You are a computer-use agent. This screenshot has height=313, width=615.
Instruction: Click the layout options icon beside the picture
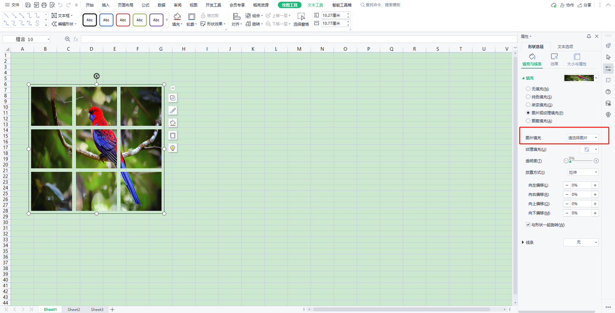(173, 98)
